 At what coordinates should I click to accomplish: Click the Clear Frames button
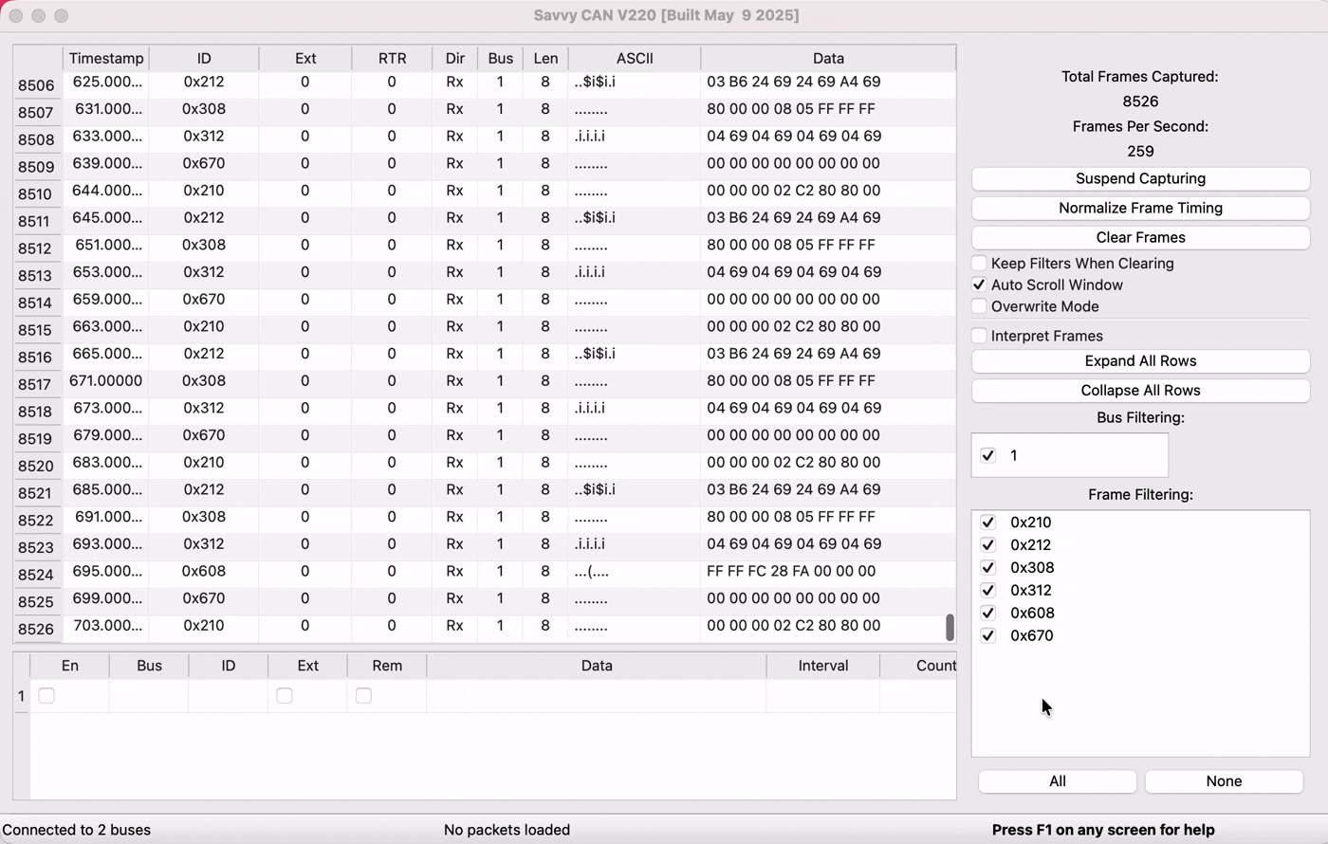(1140, 237)
